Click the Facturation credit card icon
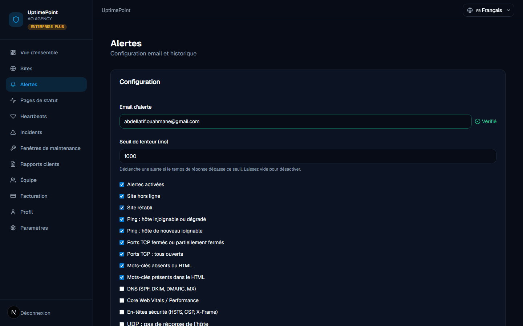The height and width of the screenshot is (326, 523). pos(13,196)
